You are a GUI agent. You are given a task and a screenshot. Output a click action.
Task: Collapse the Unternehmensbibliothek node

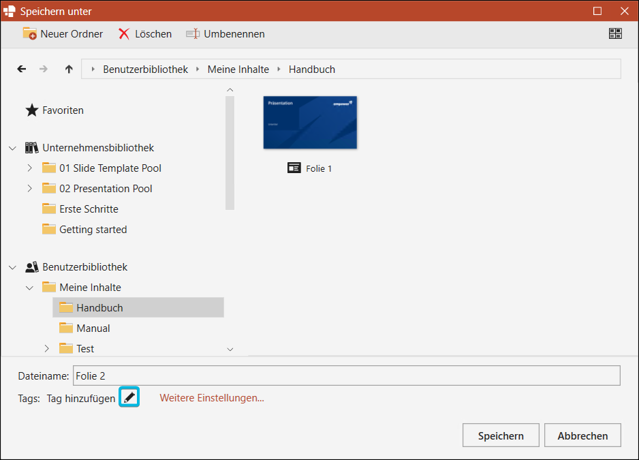pyautogui.click(x=13, y=148)
